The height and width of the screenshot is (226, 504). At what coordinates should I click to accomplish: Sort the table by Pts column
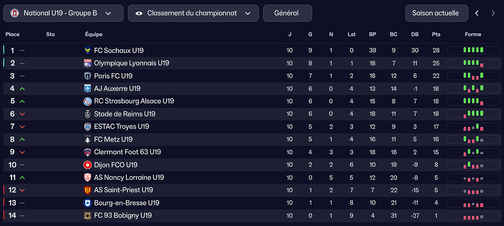click(x=436, y=34)
